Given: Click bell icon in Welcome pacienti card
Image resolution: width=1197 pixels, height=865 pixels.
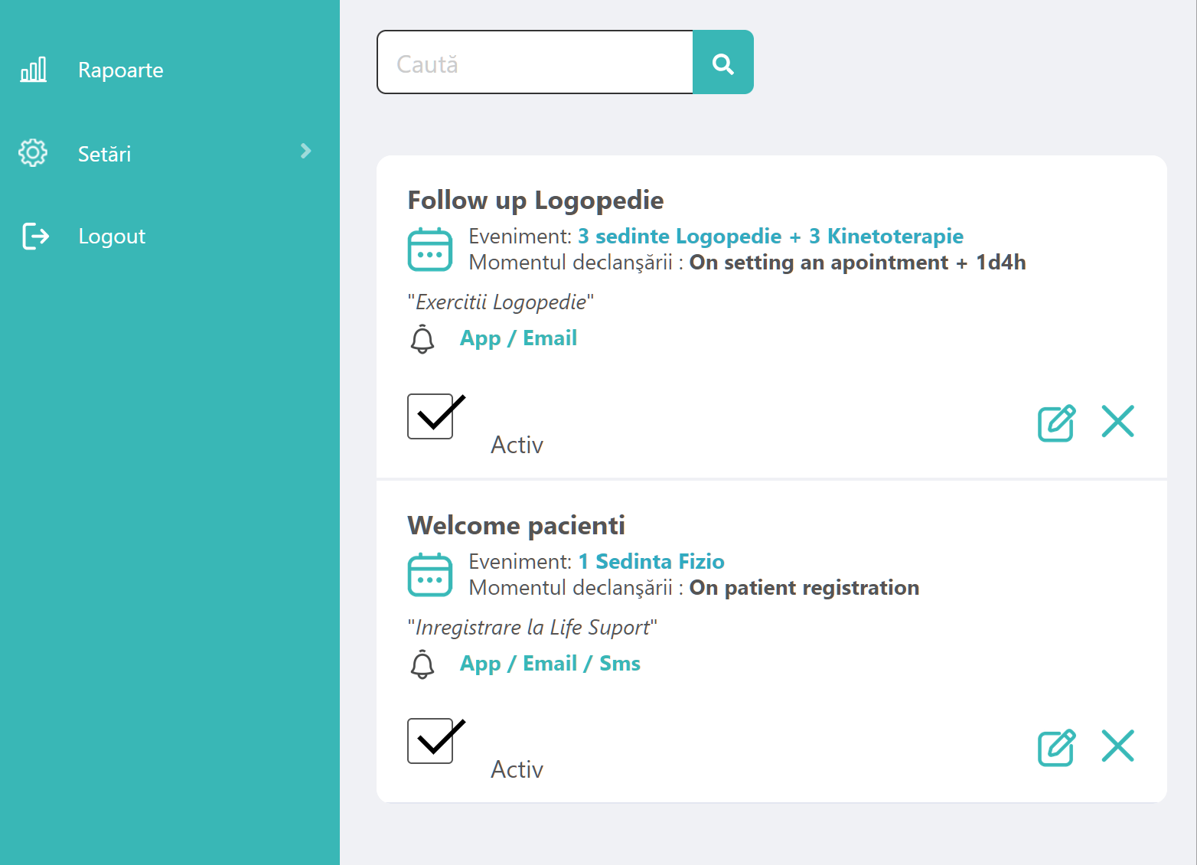Looking at the screenshot, I should point(422,664).
